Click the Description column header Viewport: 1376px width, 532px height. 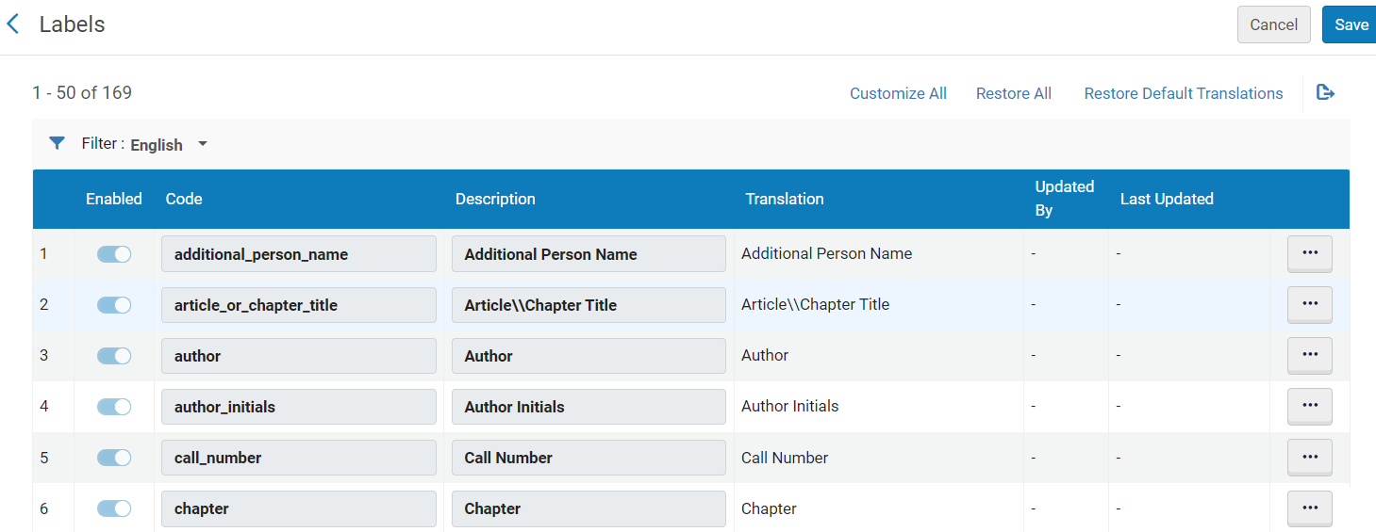[495, 199]
